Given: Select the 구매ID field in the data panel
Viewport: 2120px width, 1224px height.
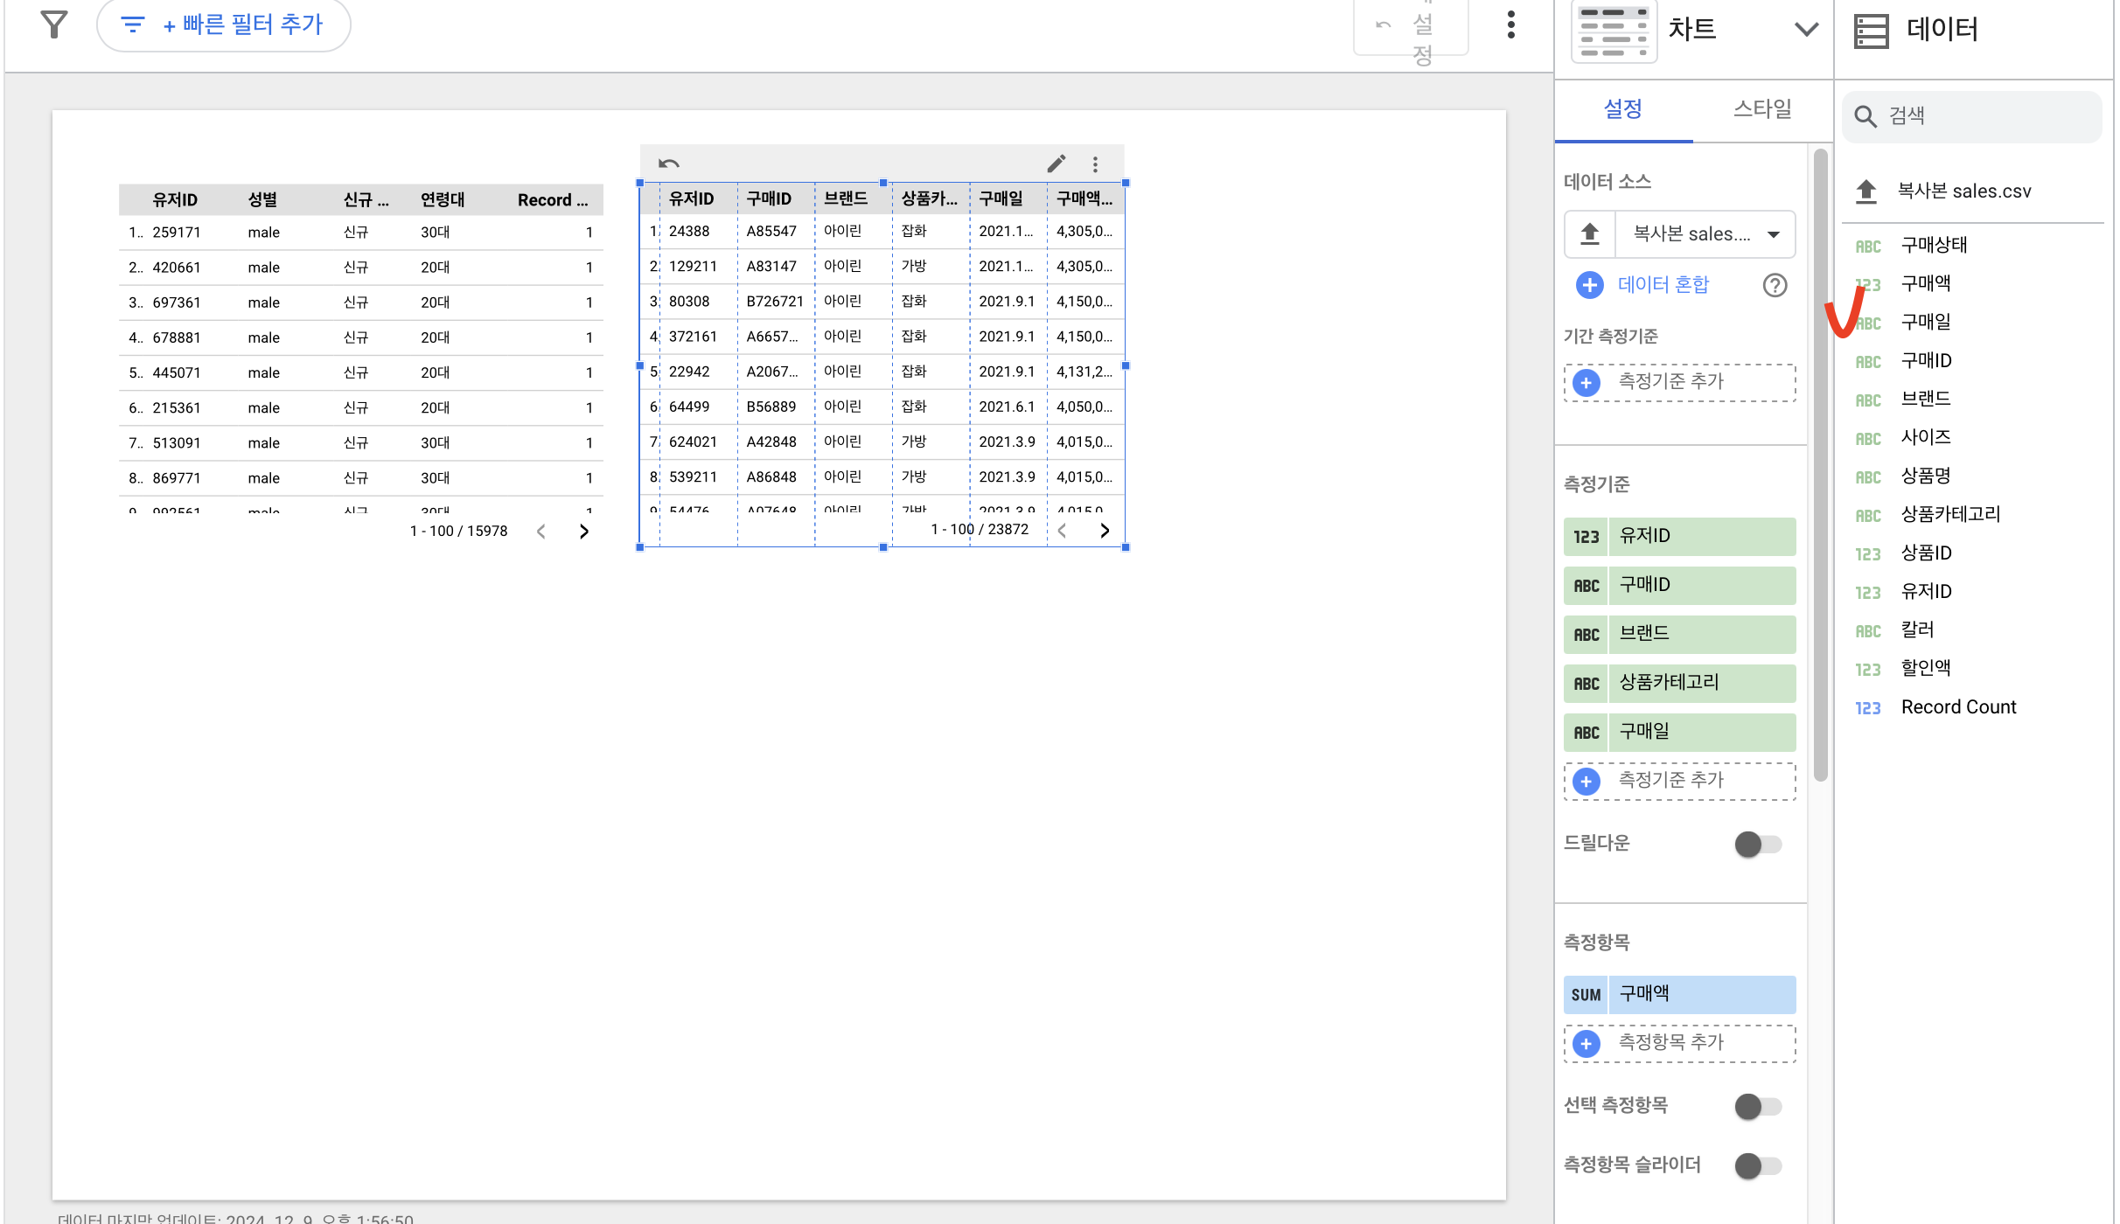Looking at the screenshot, I should (x=1926, y=361).
